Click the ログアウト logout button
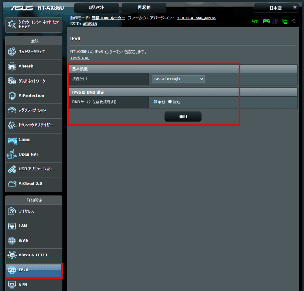304x291 pixels. (96, 8)
